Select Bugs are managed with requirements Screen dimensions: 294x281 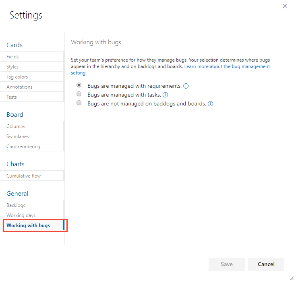[79, 85]
